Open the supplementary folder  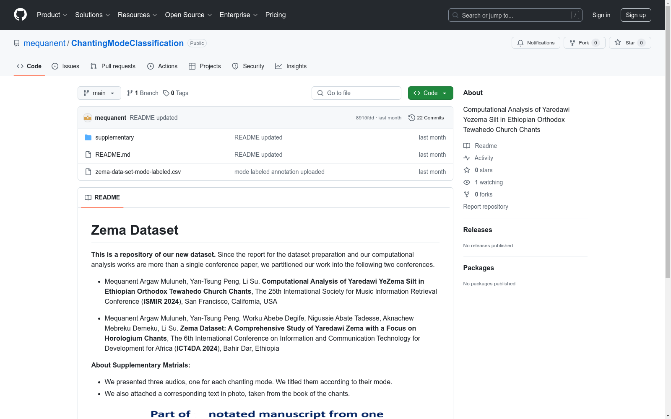[114, 137]
